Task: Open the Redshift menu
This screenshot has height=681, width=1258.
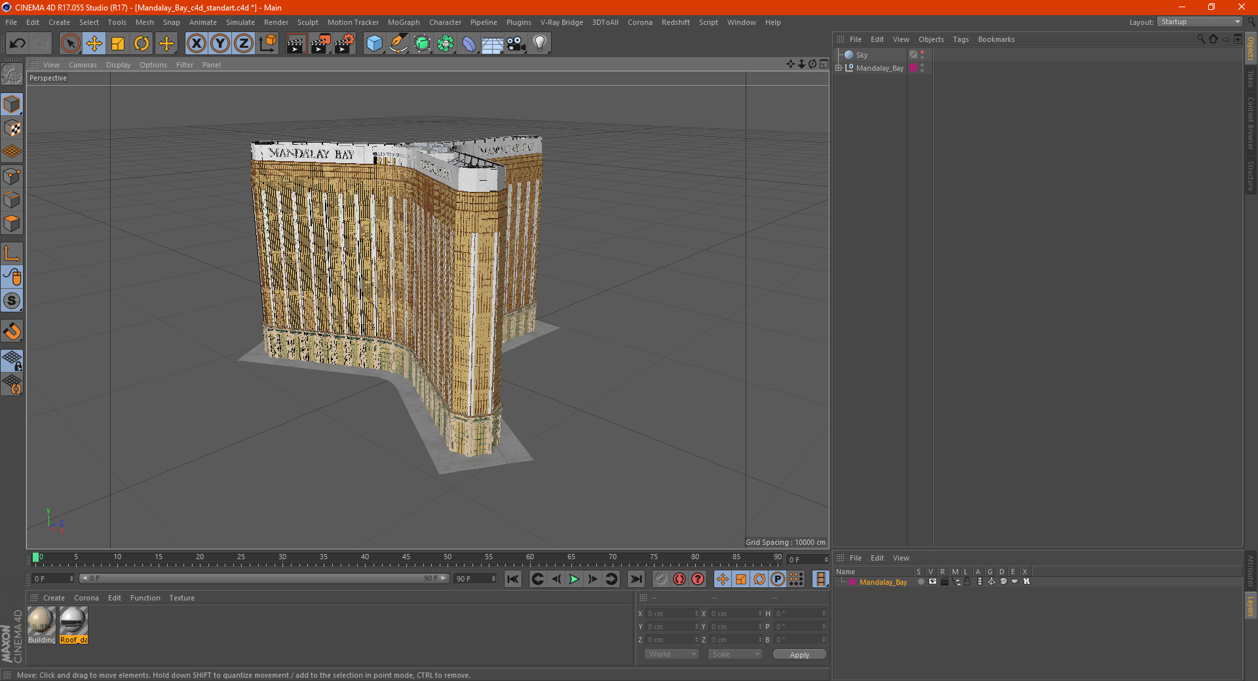Action: 676,22
